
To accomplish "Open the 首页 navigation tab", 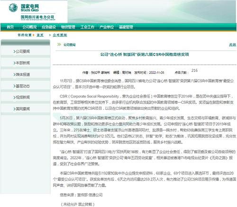I will pos(10,27).
